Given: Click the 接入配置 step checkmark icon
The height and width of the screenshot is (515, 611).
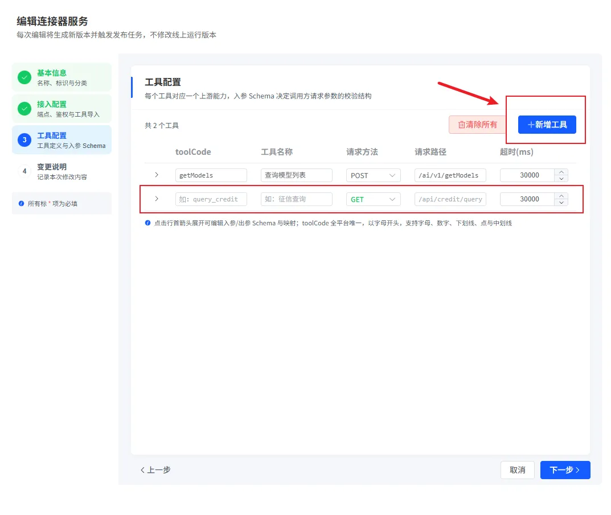Looking at the screenshot, I should click(x=24, y=109).
